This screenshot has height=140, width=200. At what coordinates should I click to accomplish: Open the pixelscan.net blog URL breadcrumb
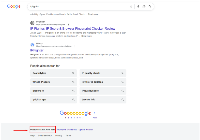coord(51,24)
